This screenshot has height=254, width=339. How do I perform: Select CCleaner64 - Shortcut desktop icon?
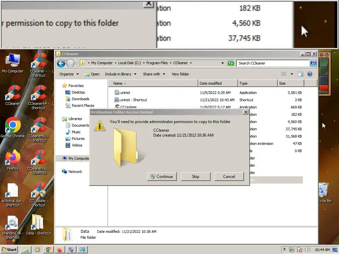click(x=38, y=98)
